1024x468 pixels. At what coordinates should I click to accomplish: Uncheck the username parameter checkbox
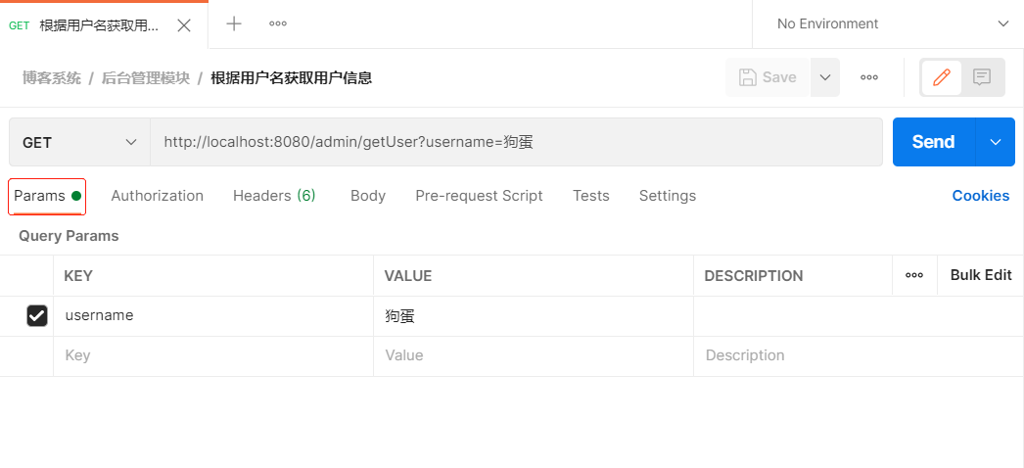37,315
